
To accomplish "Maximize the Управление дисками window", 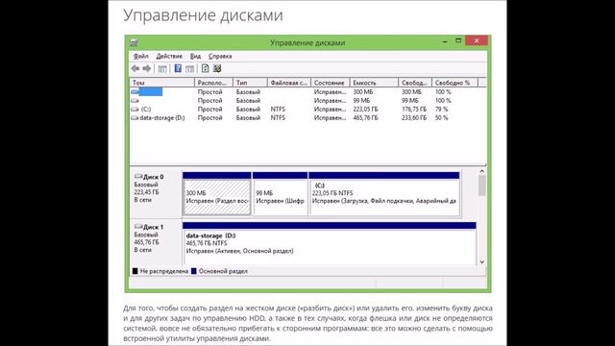I will [458, 40].
